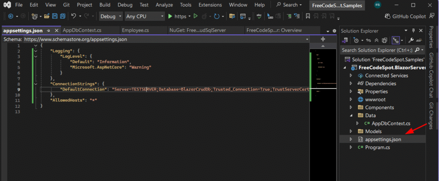Collapse the Logging JSON block
The image size is (439, 181).
click(36, 51)
